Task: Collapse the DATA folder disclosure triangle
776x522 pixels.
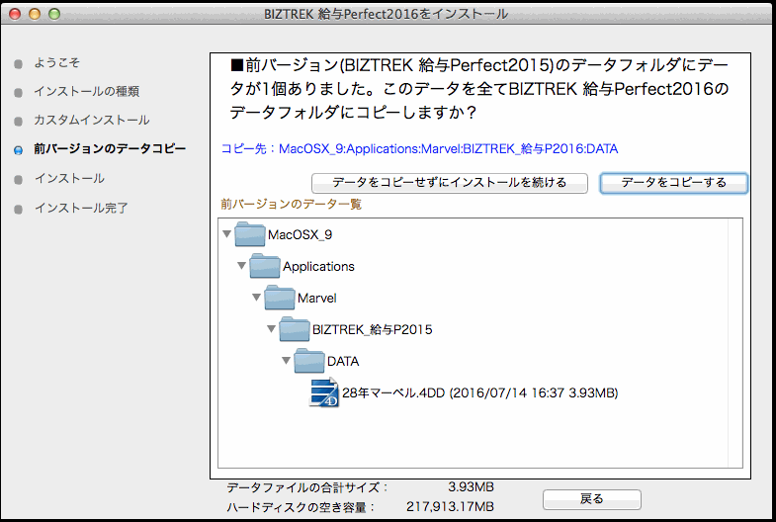Action: click(287, 361)
